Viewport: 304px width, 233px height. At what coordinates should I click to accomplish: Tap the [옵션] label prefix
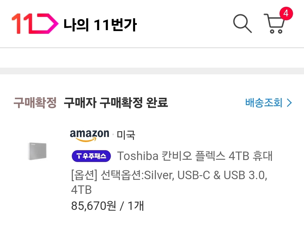pos(84,176)
